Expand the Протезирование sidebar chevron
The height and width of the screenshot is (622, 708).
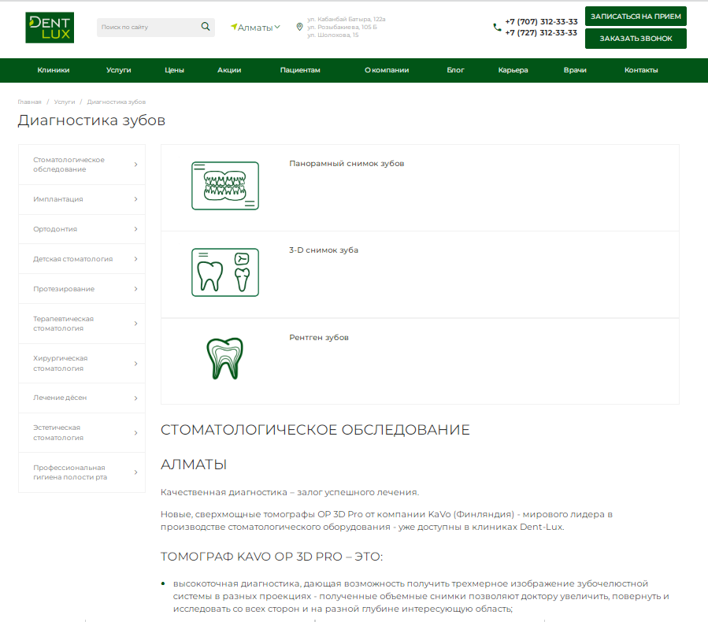(x=136, y=288)
